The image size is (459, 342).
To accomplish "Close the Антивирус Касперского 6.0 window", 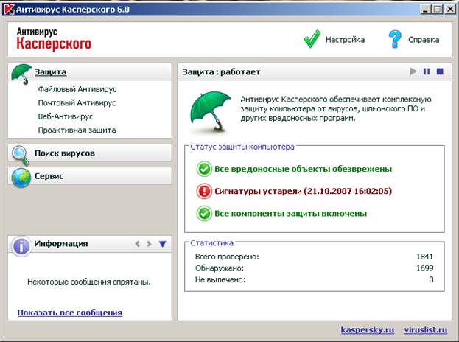I will 450,10.
